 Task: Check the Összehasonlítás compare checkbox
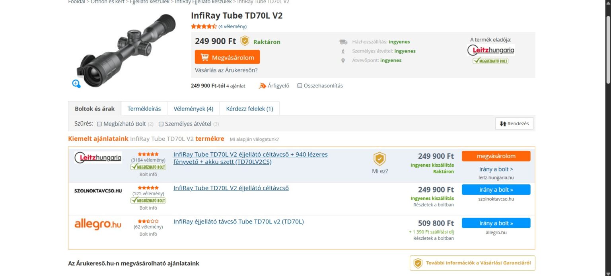[x=300, y=86]
